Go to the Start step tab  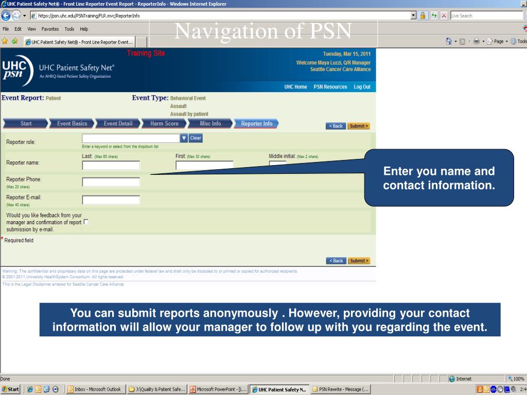pyautogui.click(x=26, y=123)
